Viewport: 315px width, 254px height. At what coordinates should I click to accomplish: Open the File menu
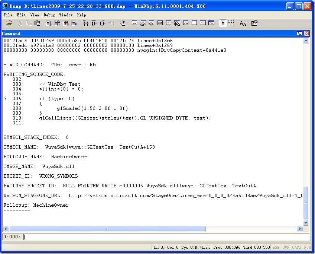(x=8, y=15)
